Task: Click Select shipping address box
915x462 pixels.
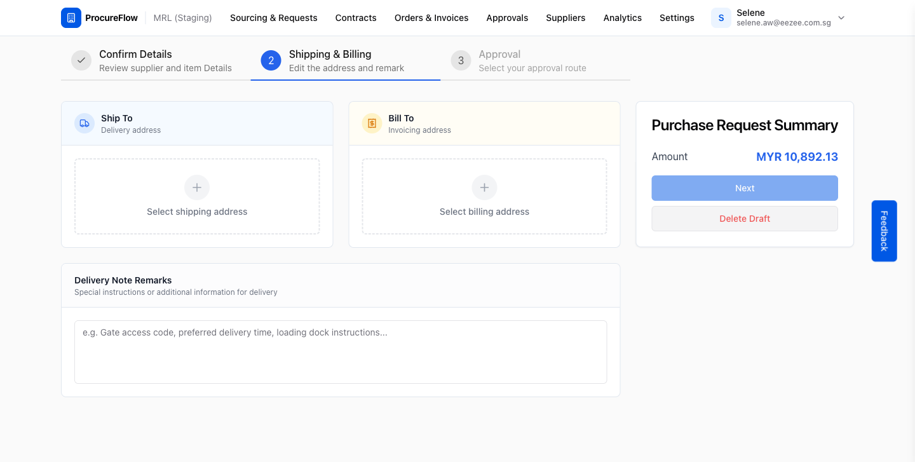Action: 197,196
